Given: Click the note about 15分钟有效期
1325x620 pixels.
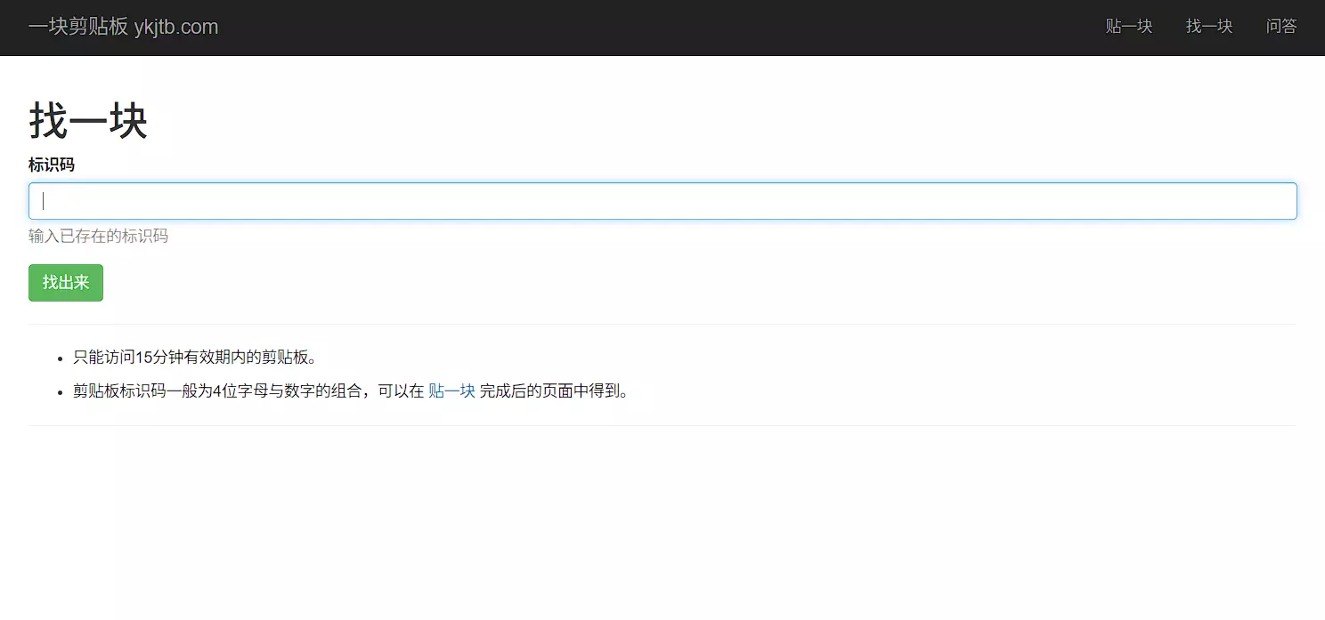Looking at the screenshot, I should (194, 358).
